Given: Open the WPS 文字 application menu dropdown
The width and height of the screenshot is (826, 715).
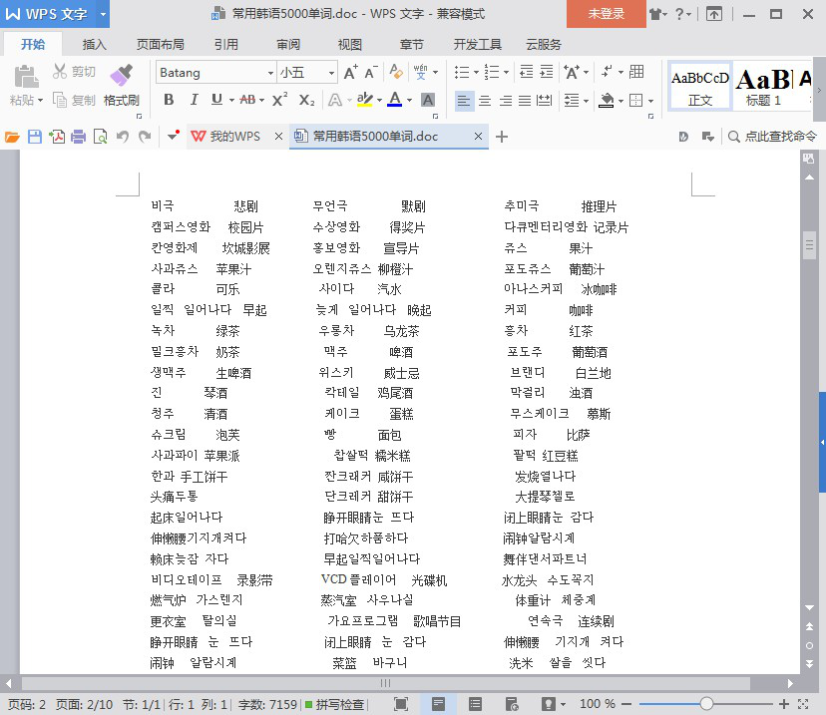Looking at the screenshot, I should click(104, 14).
